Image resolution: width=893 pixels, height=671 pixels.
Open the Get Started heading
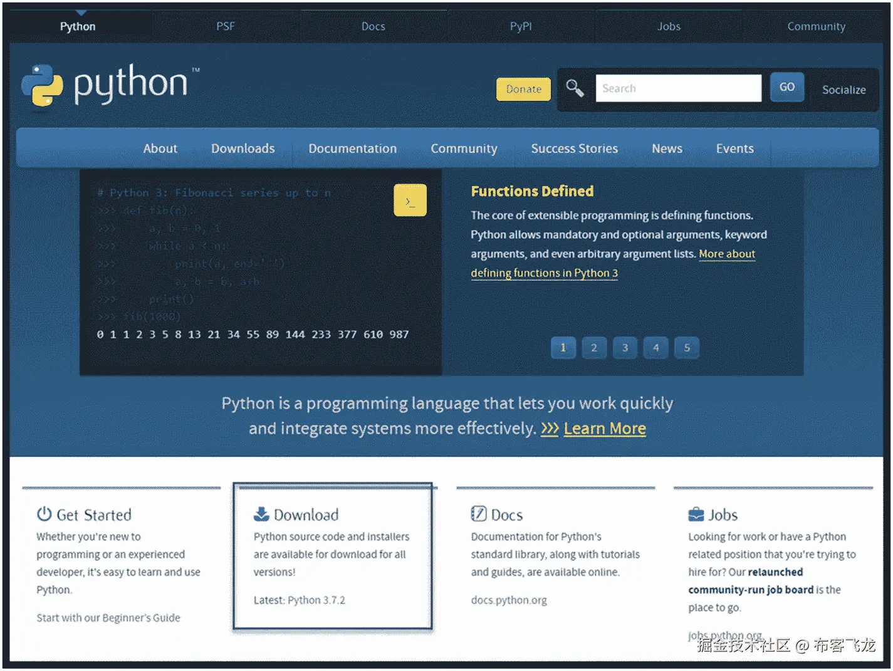(x=94, y=515)
